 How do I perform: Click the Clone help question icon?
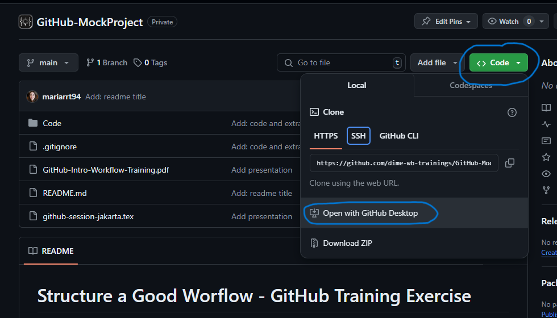point(512,112)
